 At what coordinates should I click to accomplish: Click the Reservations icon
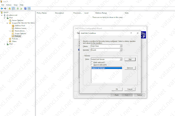coord(13,31)
